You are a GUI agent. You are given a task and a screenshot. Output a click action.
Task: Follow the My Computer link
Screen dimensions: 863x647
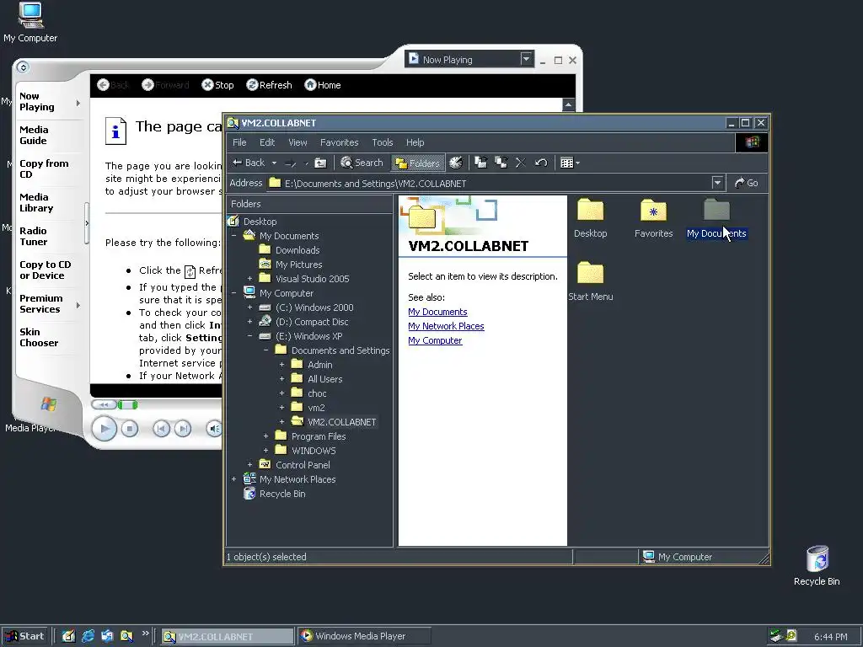point(435,340)
